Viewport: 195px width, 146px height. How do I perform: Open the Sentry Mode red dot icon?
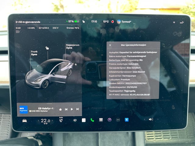click(112, 22)
